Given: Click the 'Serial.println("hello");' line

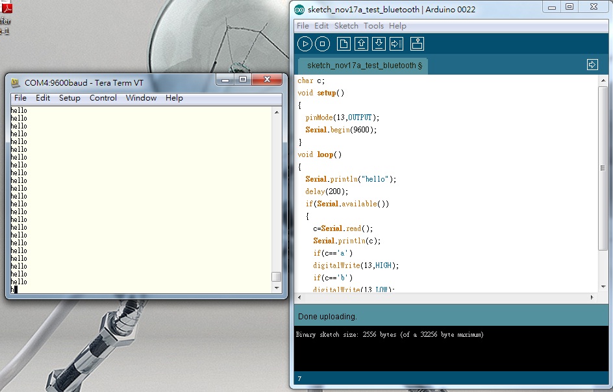Looking at the screenshot, I should point(351,179).
